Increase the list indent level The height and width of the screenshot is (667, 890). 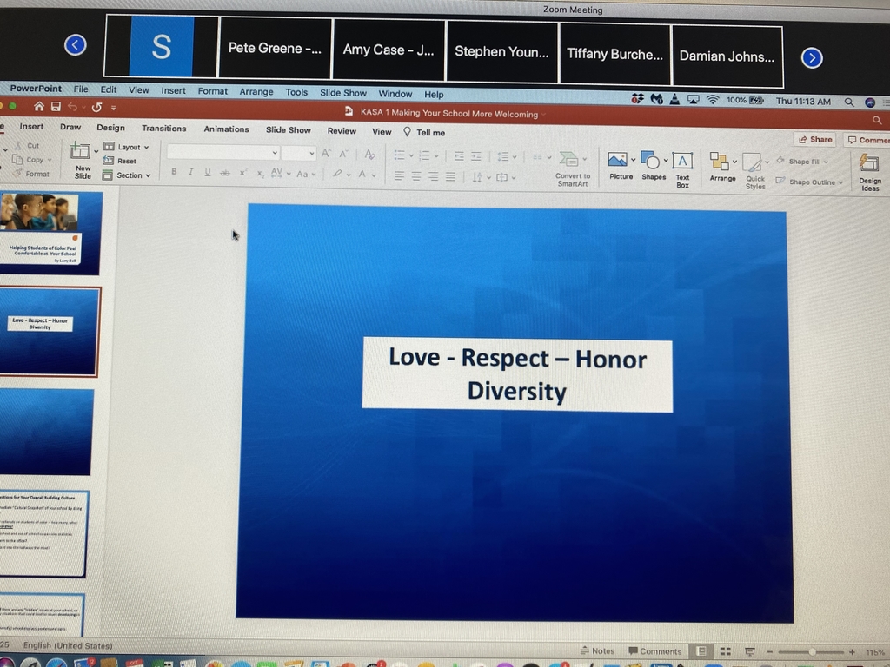click(476, 156)
